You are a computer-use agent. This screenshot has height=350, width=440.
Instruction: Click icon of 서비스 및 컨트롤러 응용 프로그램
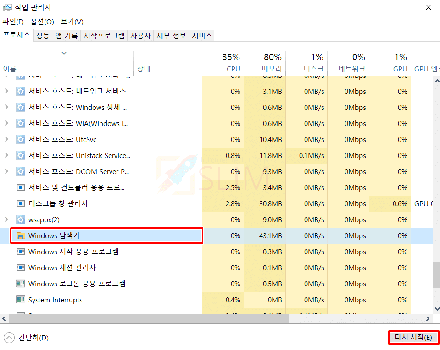[21, 187]
